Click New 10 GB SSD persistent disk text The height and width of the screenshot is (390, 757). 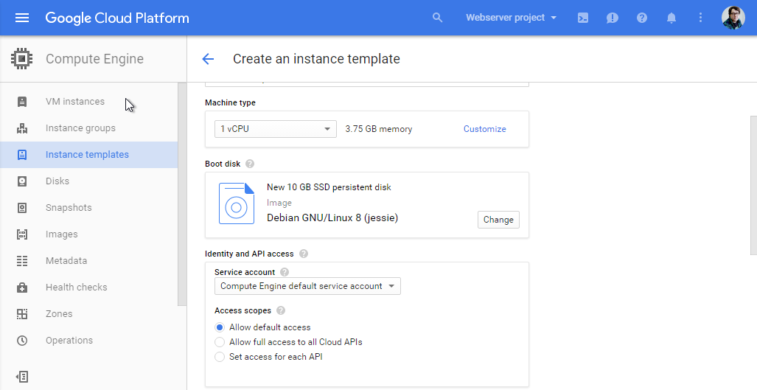(x=329, y=187)
